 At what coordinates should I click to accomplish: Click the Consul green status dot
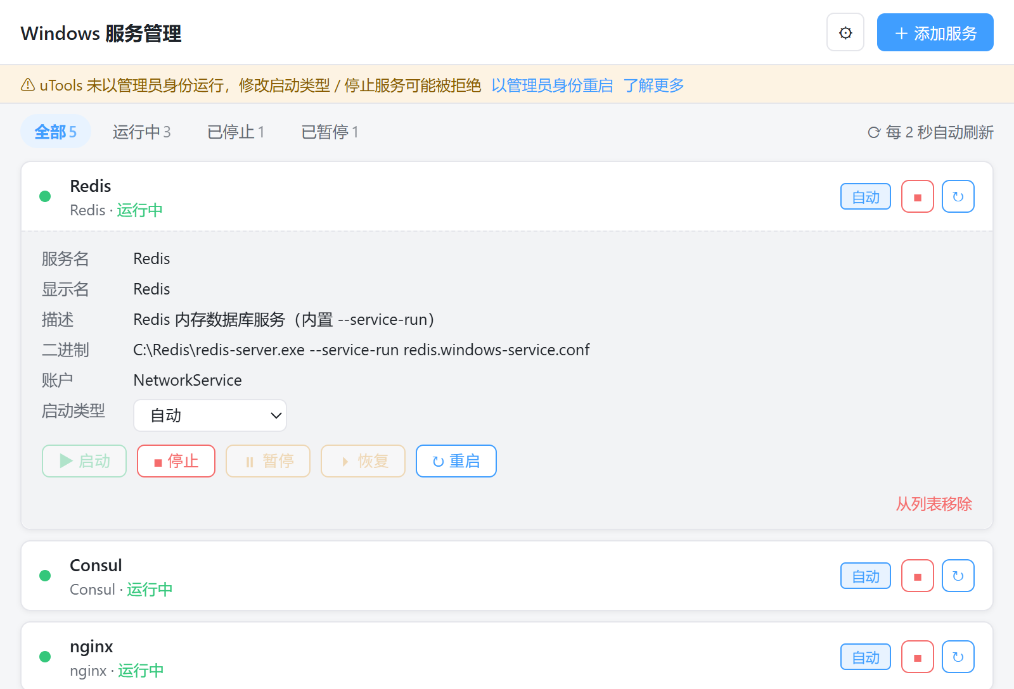(x=45, y=576)
